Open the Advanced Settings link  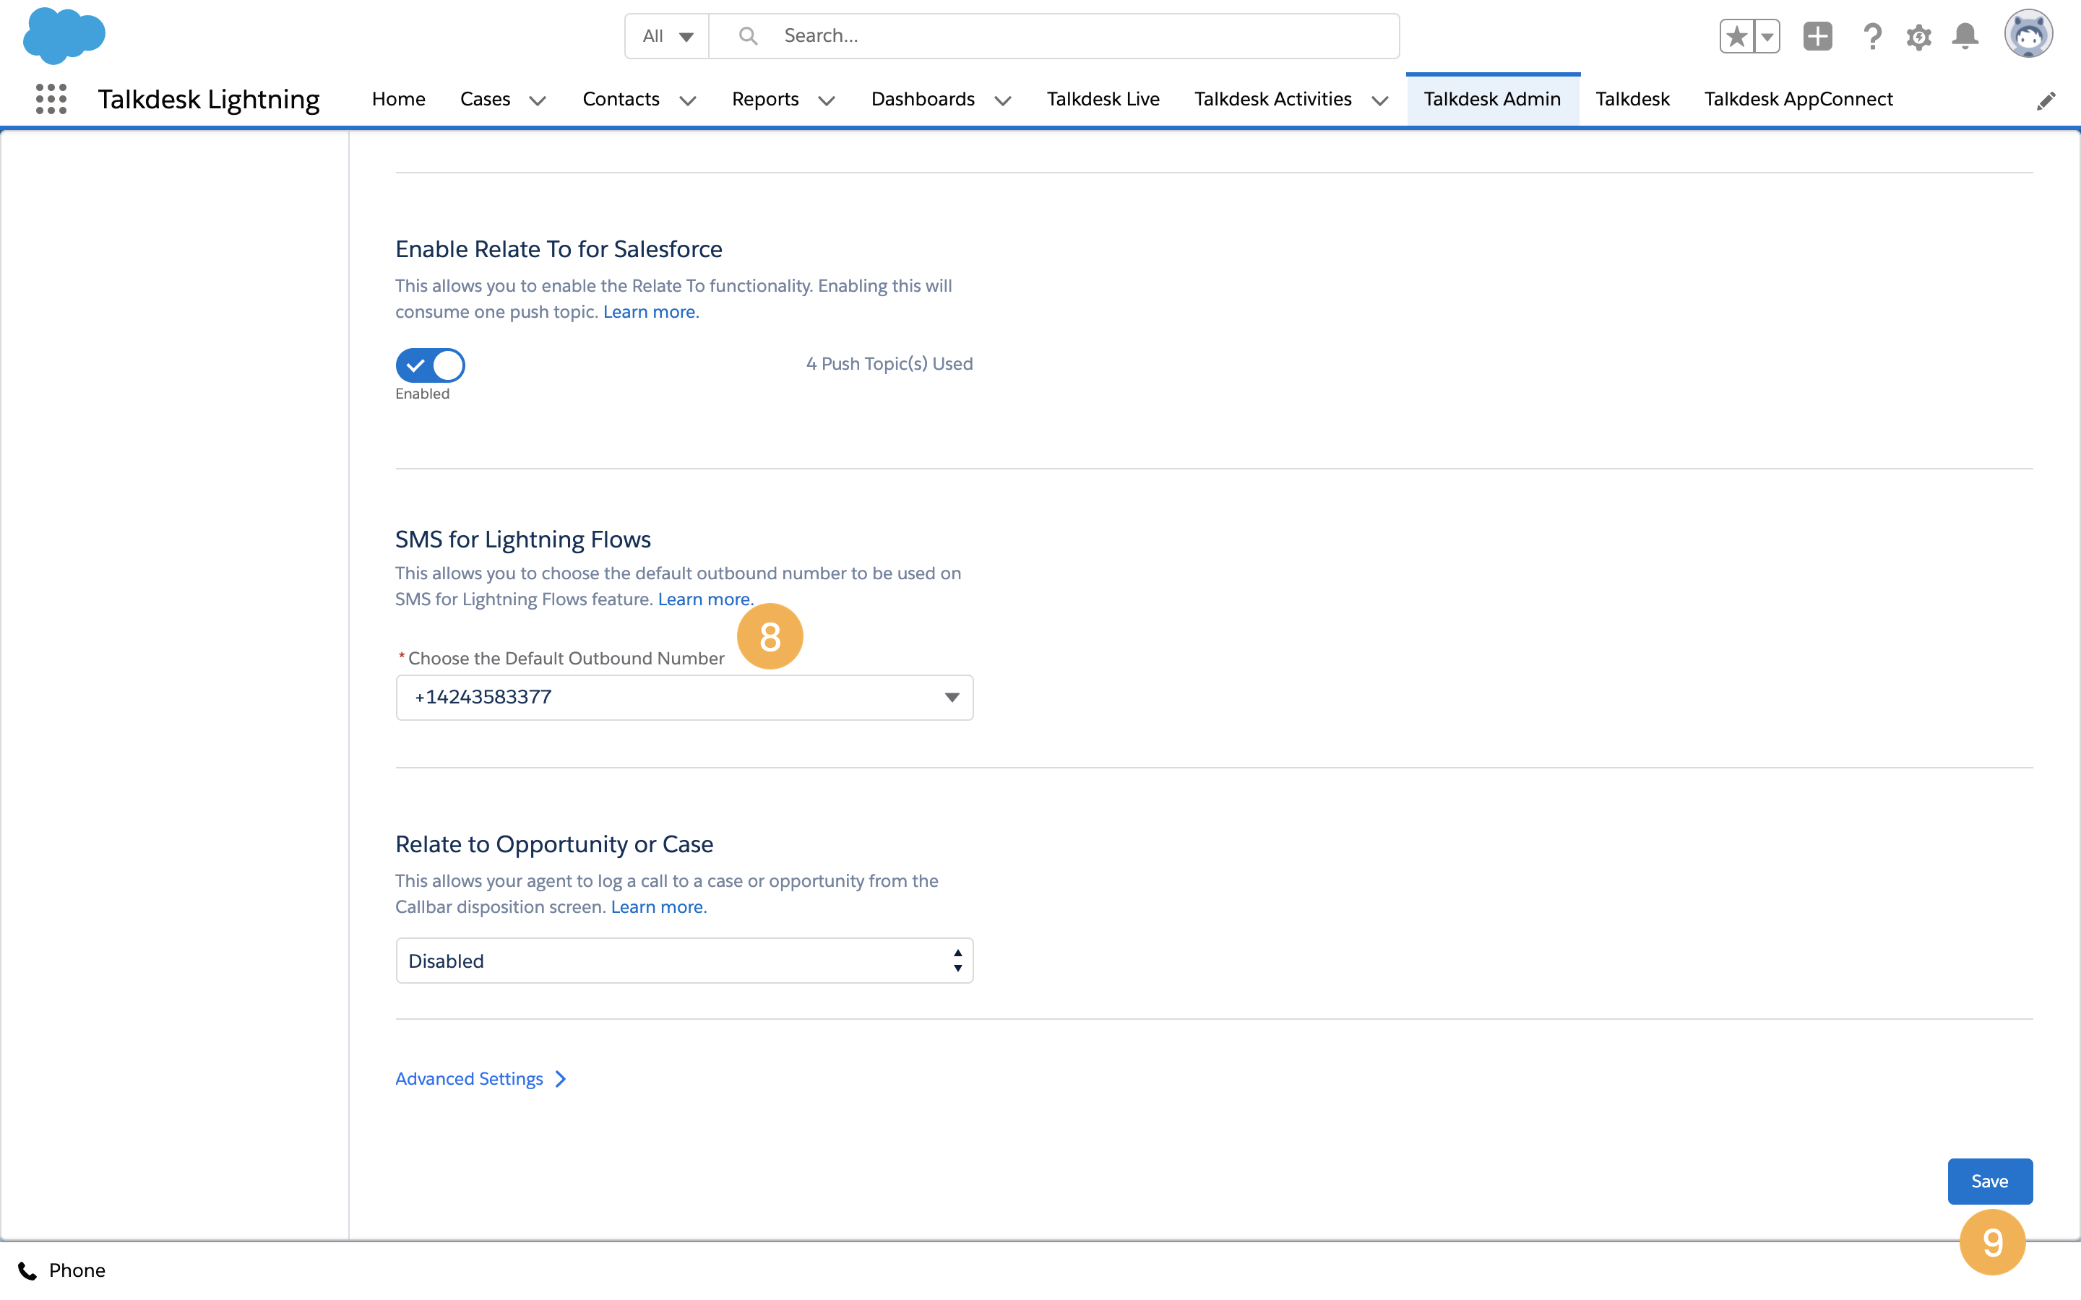click(x=481, y=1078)
